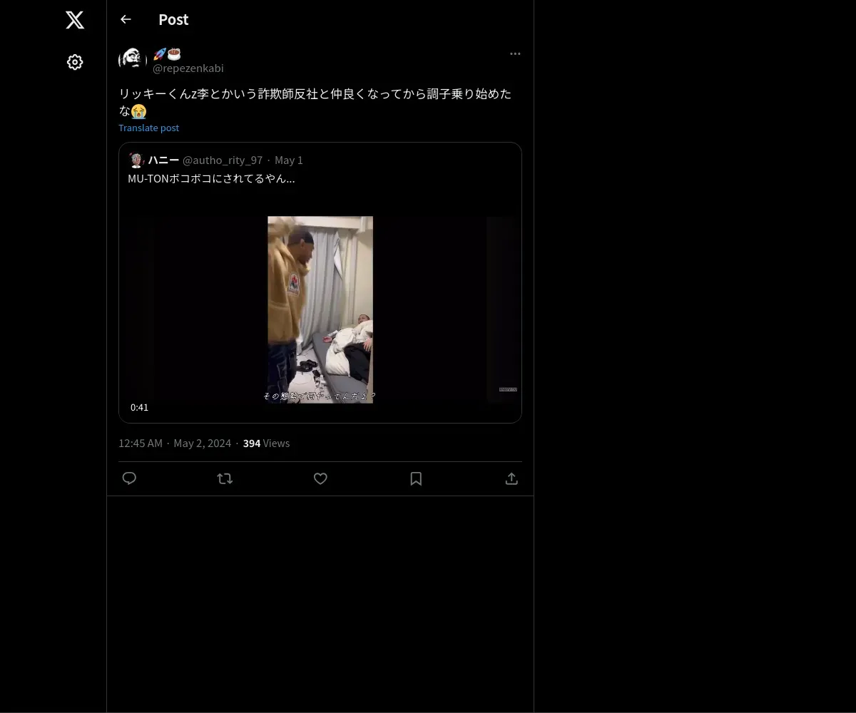856x713 pixels.
Task: Click the Translate post link
Action: 148,128
